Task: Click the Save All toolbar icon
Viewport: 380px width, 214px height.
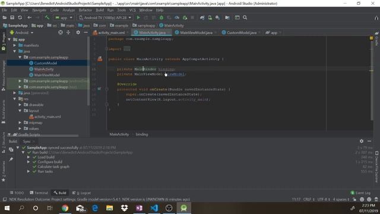Action: (12, 18)
